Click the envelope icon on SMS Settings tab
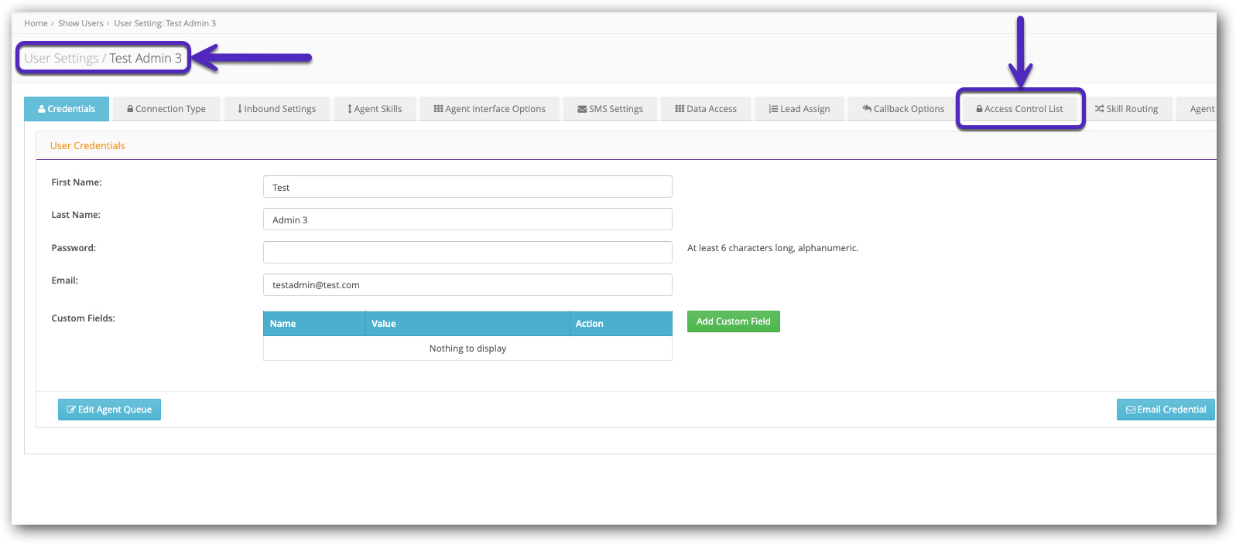Viewport: 1236px width, 544px height. 582,109
